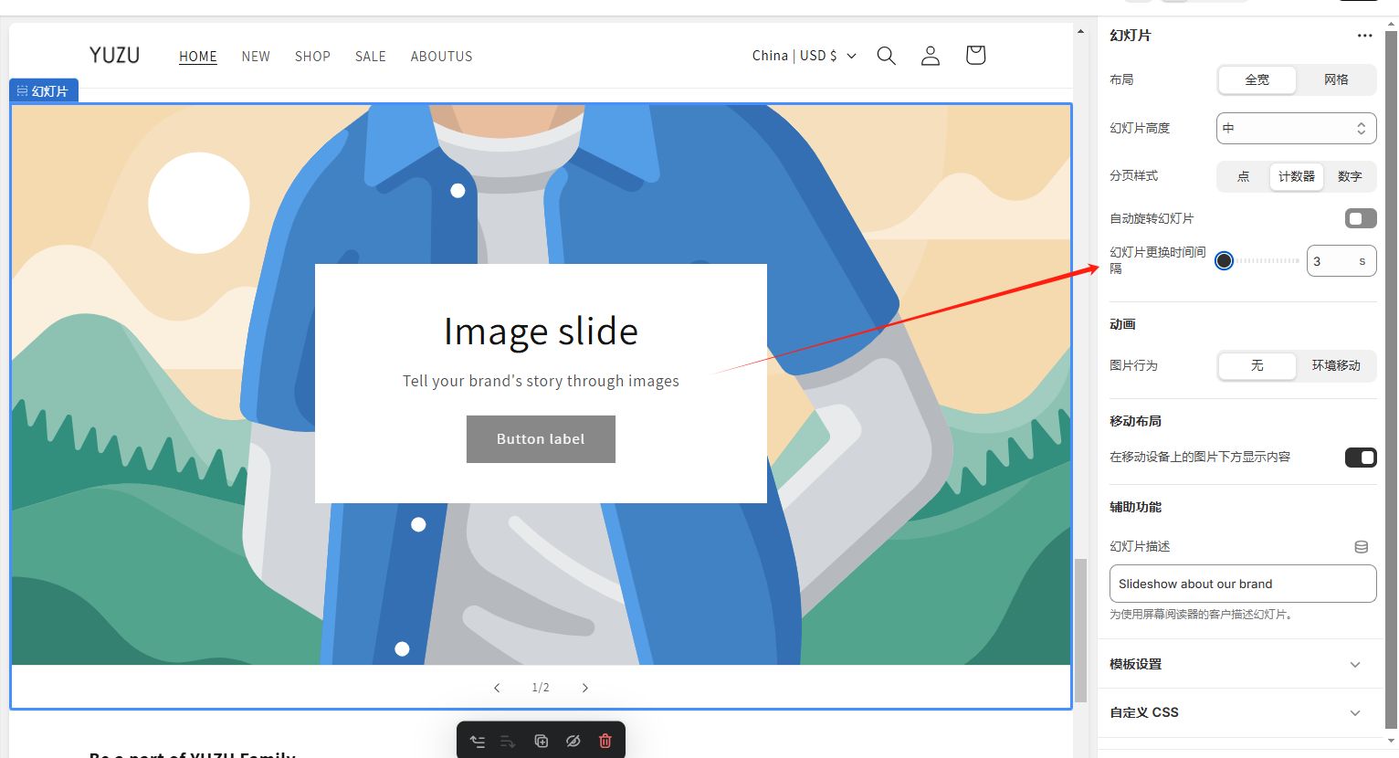Hide section using crossed eye icon

point(573,741)
